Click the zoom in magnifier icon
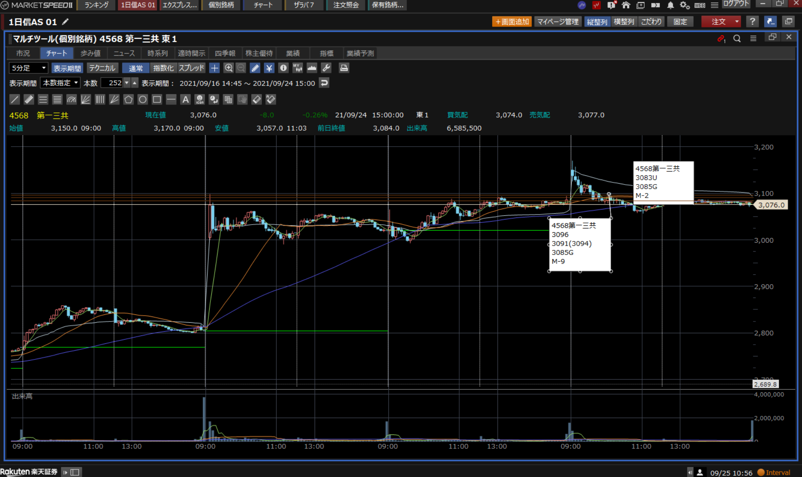This screenshot has width=802, height=477. coord(229,68)
